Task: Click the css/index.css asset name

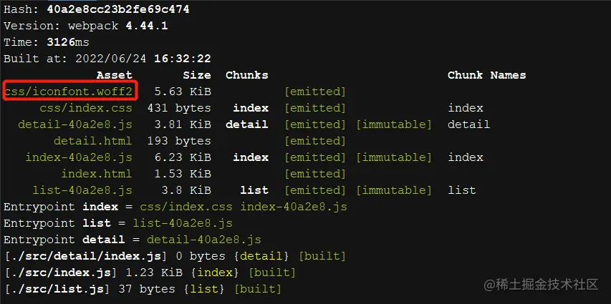Action: click(x=86, y=108)
